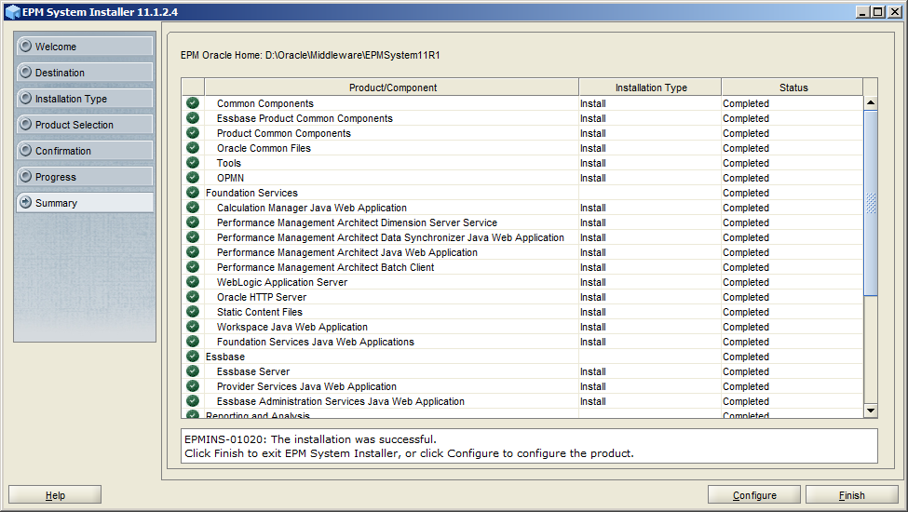Click the check icon for Provider Services Java Web Application
Viewport: 908px width, 512px height.
(193, 386)
